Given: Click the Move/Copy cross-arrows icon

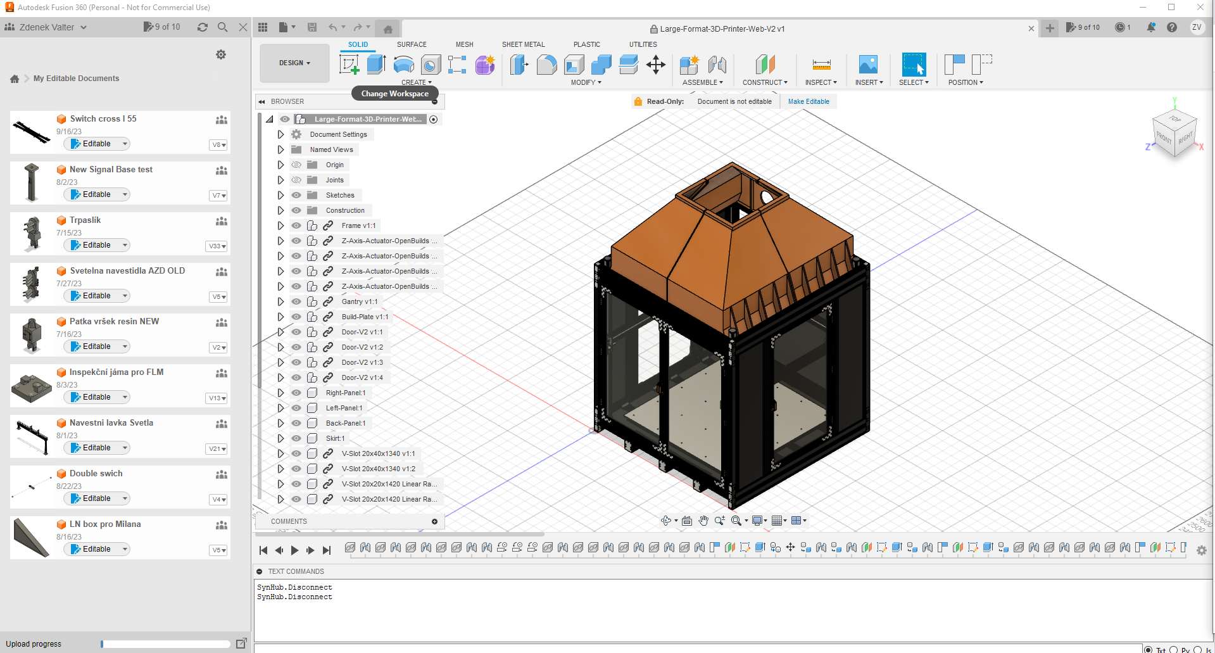Looking at the screenshot, I should [x=655, y=65].
